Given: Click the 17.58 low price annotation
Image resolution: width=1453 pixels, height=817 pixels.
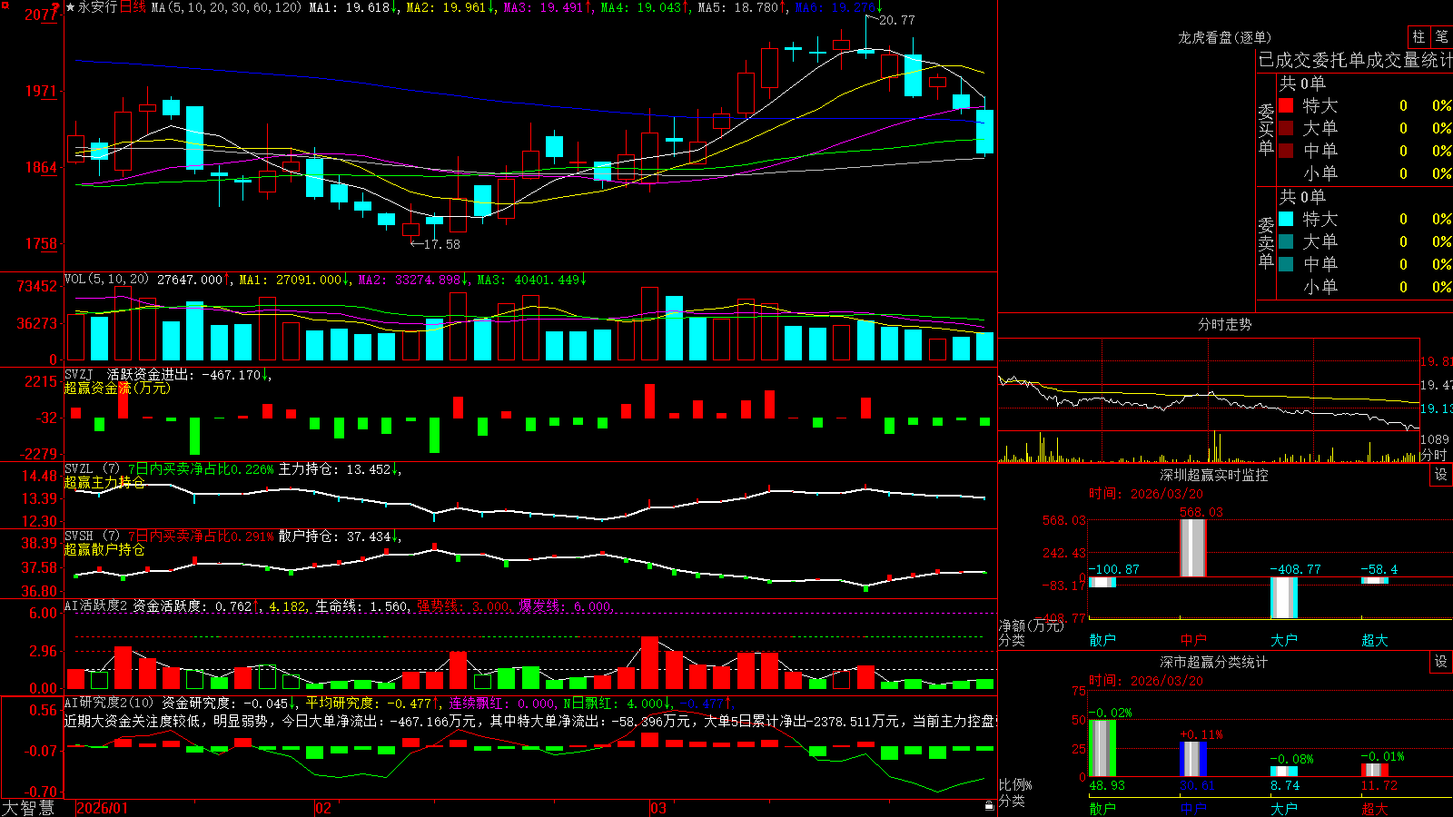Looking at the screenshot, I should (x=441, y=244).
